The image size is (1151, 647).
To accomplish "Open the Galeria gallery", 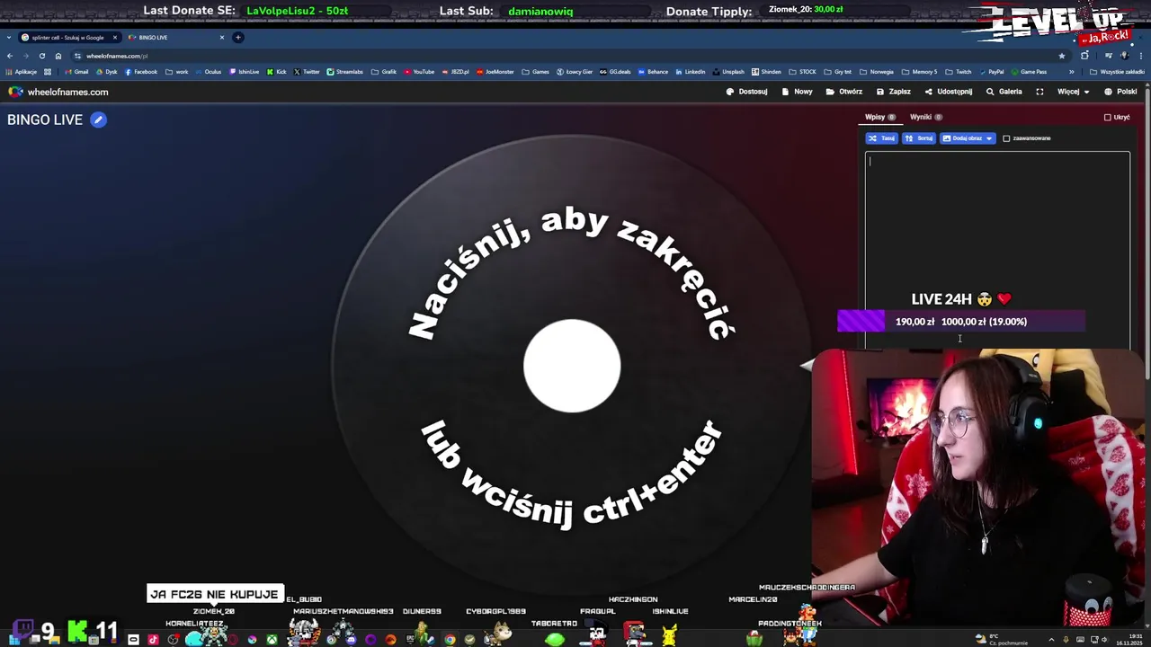I will (1004, 92).
